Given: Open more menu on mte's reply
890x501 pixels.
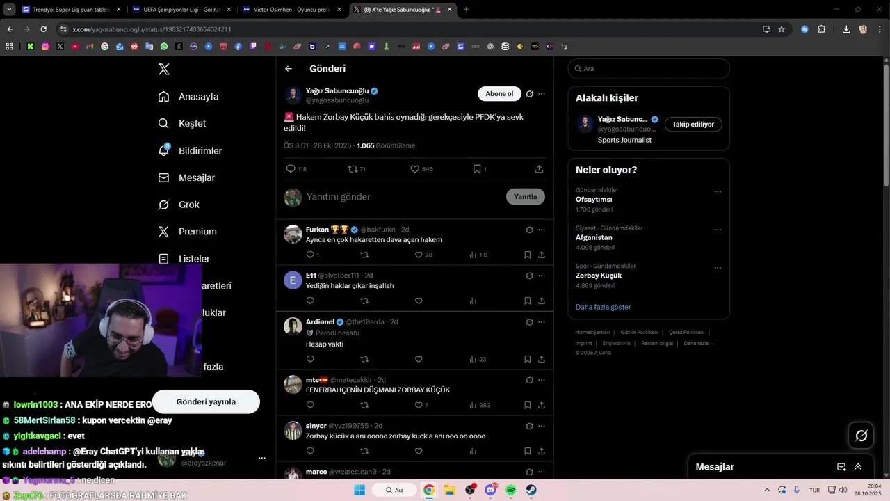Looking at the screenshot, I should point(542,380).
